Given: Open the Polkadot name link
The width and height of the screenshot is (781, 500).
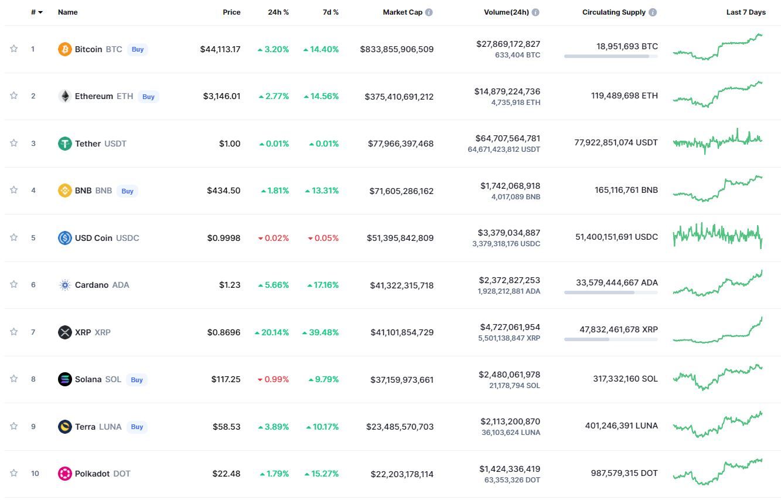Looking at the screenshot, I should click(x=92, y=474).
